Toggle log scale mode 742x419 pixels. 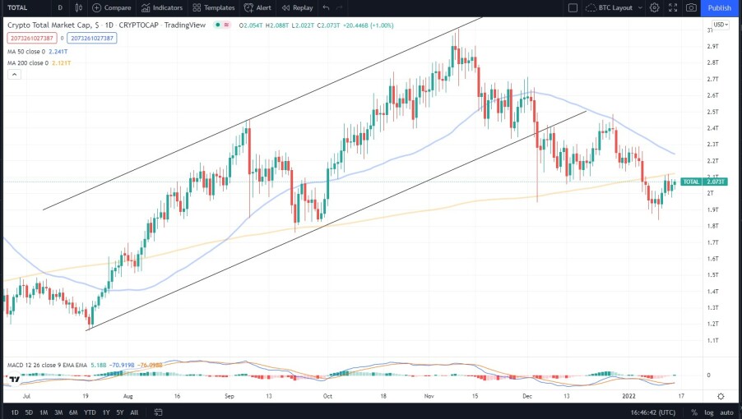709,412
